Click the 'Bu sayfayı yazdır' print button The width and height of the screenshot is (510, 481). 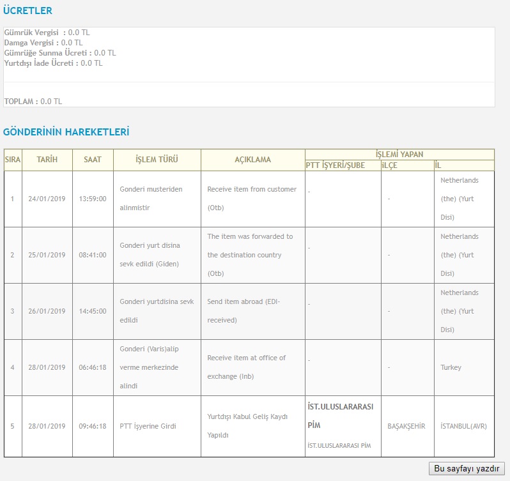(x=467, y=468)
